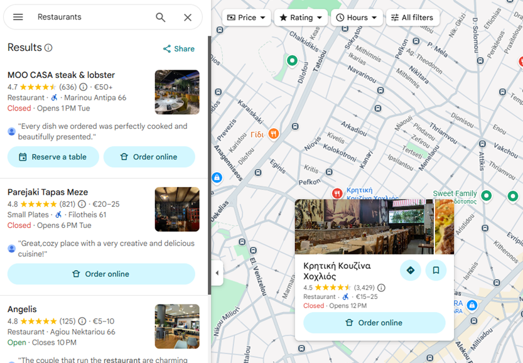Click wheelchair accessible icon on MOO CASA
Image resolution: width=523 pixels, height=363 pixels.
pos(55,98)
